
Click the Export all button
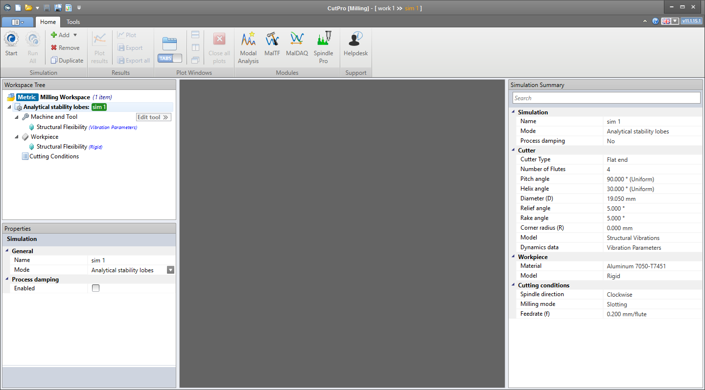134,61
